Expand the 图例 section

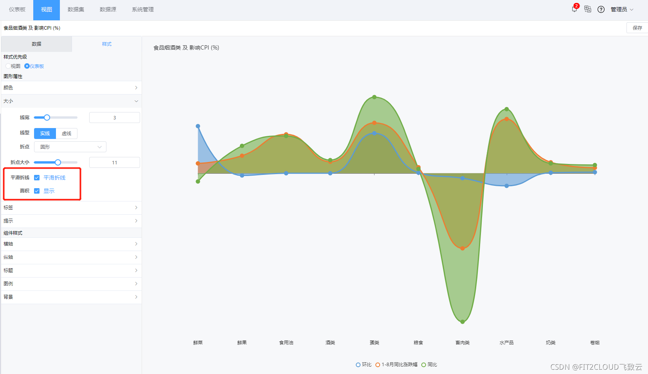pos(71,284)
